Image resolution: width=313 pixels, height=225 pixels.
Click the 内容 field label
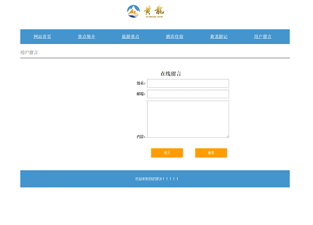[x=141, y=137]
